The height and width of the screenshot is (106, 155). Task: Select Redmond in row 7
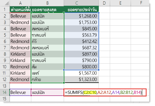pyautogui.click(x=21, y=48)
